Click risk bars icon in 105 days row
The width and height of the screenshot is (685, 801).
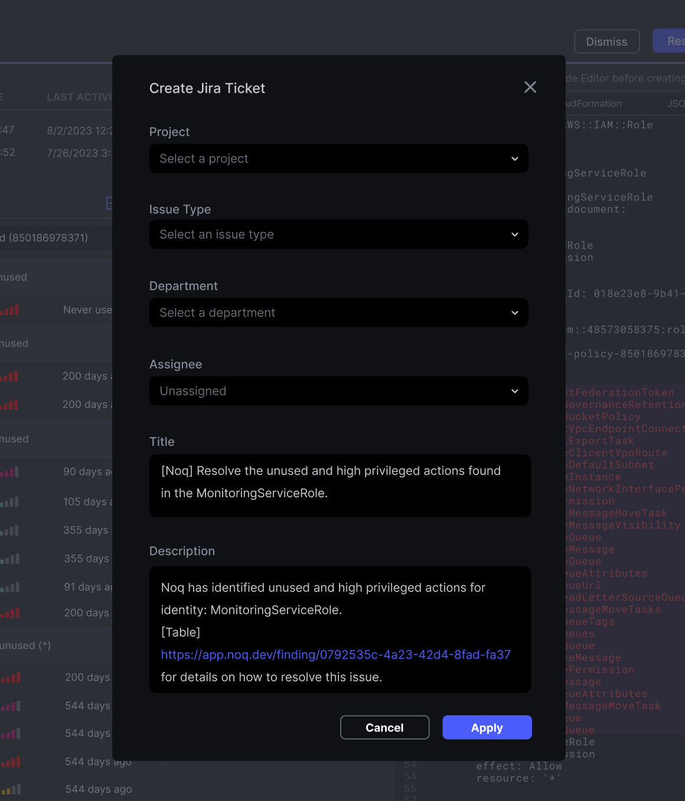tap(10, 502)
